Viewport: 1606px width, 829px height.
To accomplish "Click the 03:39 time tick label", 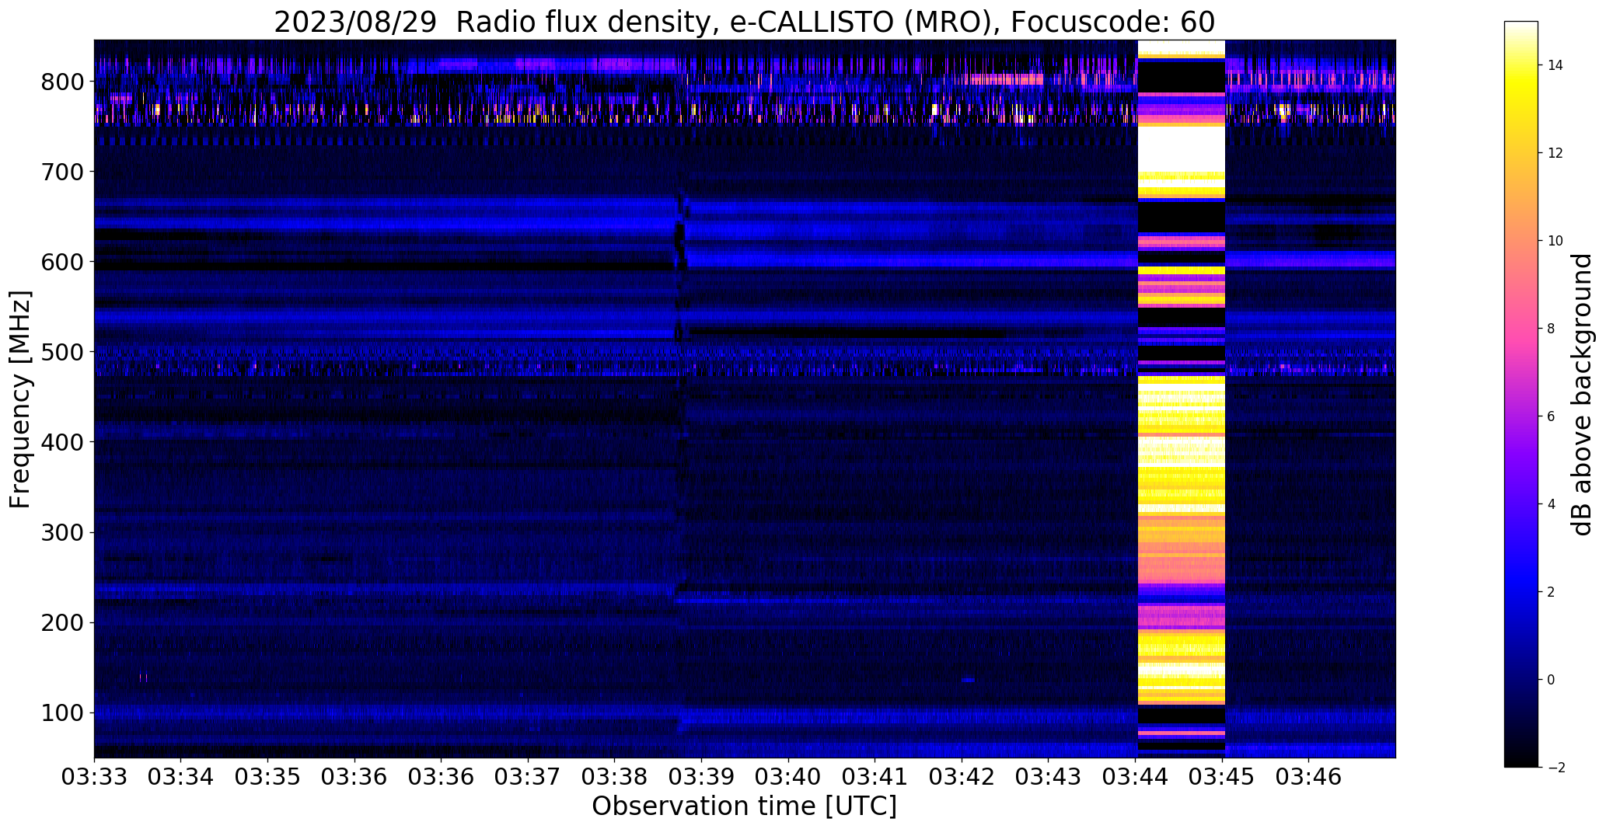I will click(702, 777).
